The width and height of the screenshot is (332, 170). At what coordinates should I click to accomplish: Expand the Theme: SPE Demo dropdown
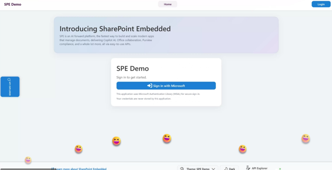197,168
